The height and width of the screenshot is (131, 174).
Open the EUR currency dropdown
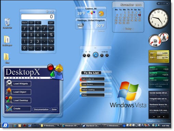point(155,57)
